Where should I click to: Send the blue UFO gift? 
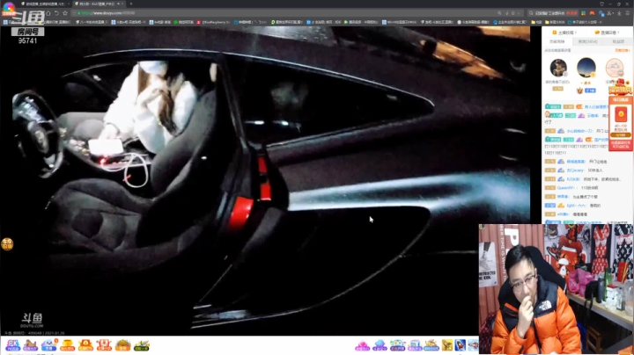click(x=380, y=345)
